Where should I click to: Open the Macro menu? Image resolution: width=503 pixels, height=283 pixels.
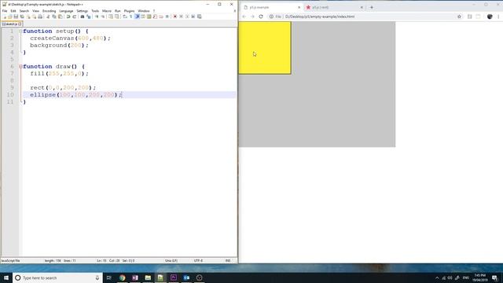coord(107,11)
